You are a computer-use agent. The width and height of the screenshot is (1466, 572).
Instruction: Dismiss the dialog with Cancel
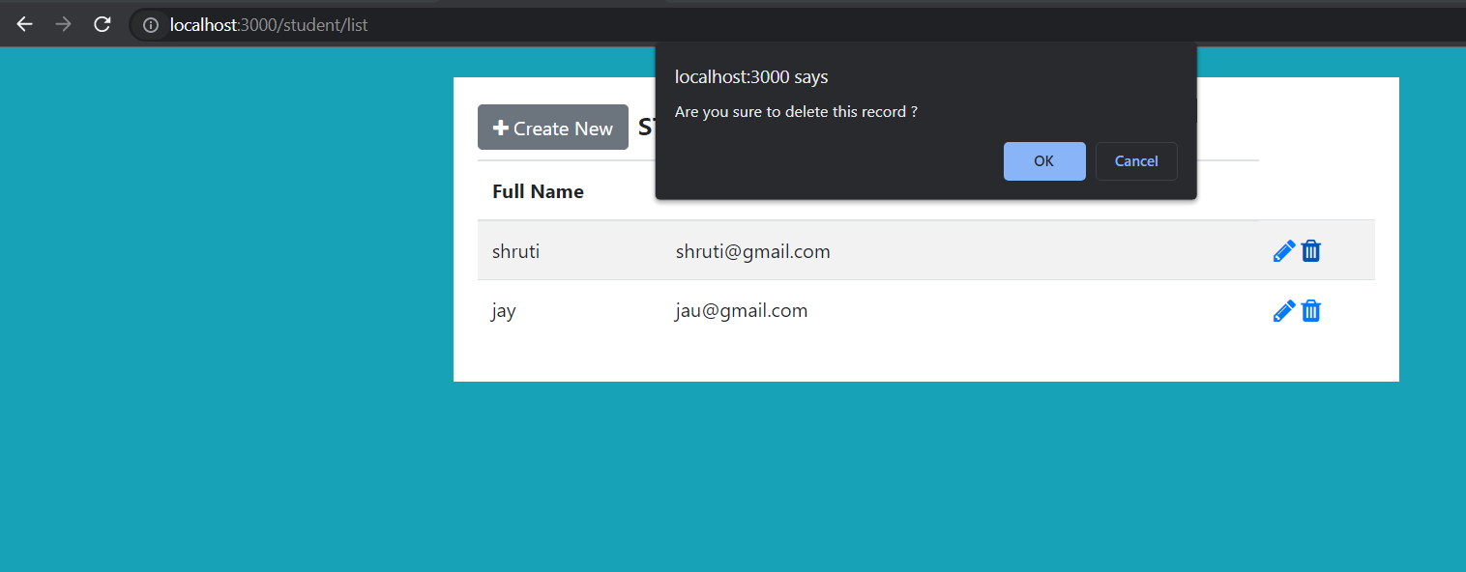tap(1135, 161)
